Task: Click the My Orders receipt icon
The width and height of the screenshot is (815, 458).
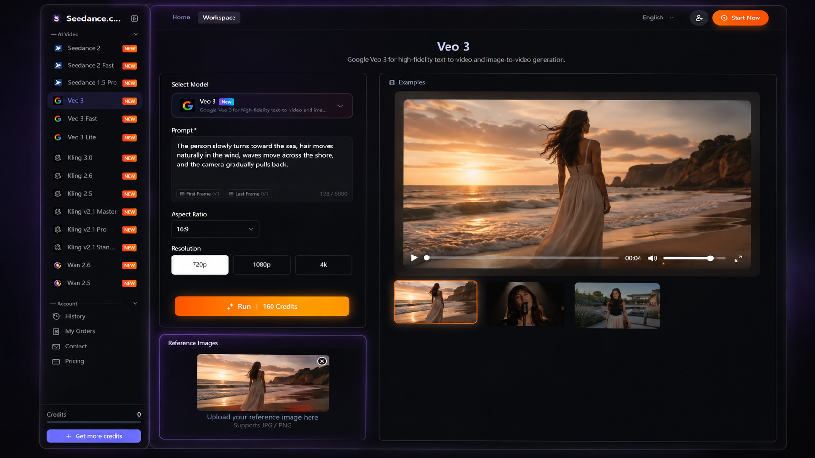Action: (56, 331)
